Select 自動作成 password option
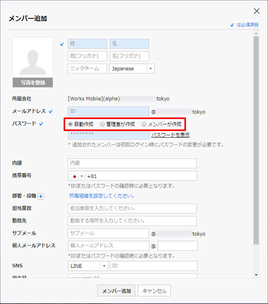The image size is (268, 304). pyautogui.click(x=70, y=124)
